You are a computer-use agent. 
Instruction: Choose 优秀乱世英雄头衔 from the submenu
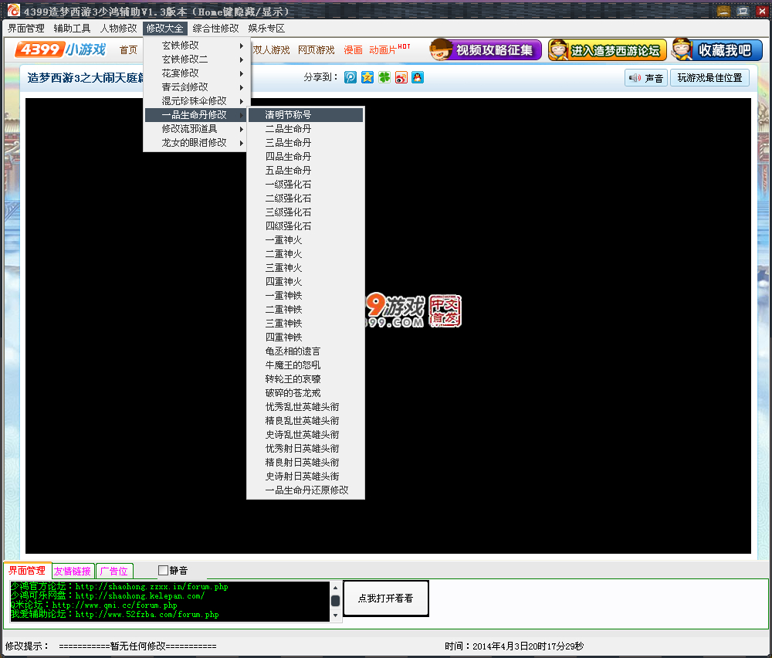click(x=306, y=407)
